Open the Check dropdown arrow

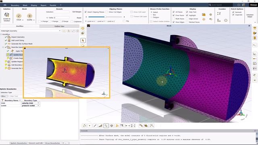point(23,20)
